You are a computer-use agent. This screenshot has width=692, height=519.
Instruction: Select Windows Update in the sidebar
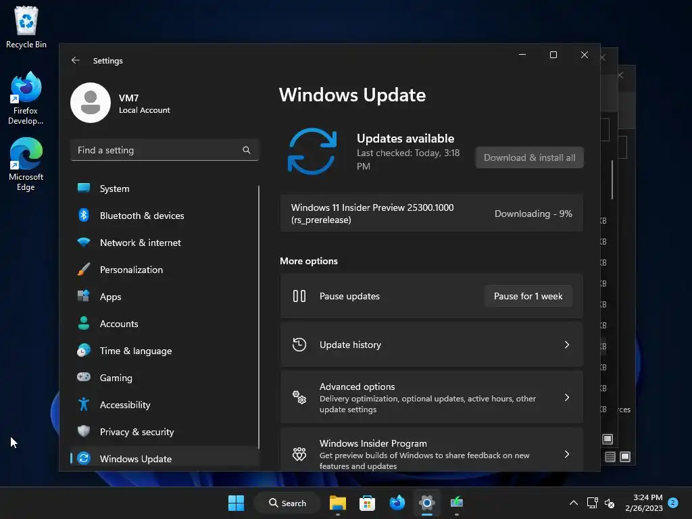[164, 459]
